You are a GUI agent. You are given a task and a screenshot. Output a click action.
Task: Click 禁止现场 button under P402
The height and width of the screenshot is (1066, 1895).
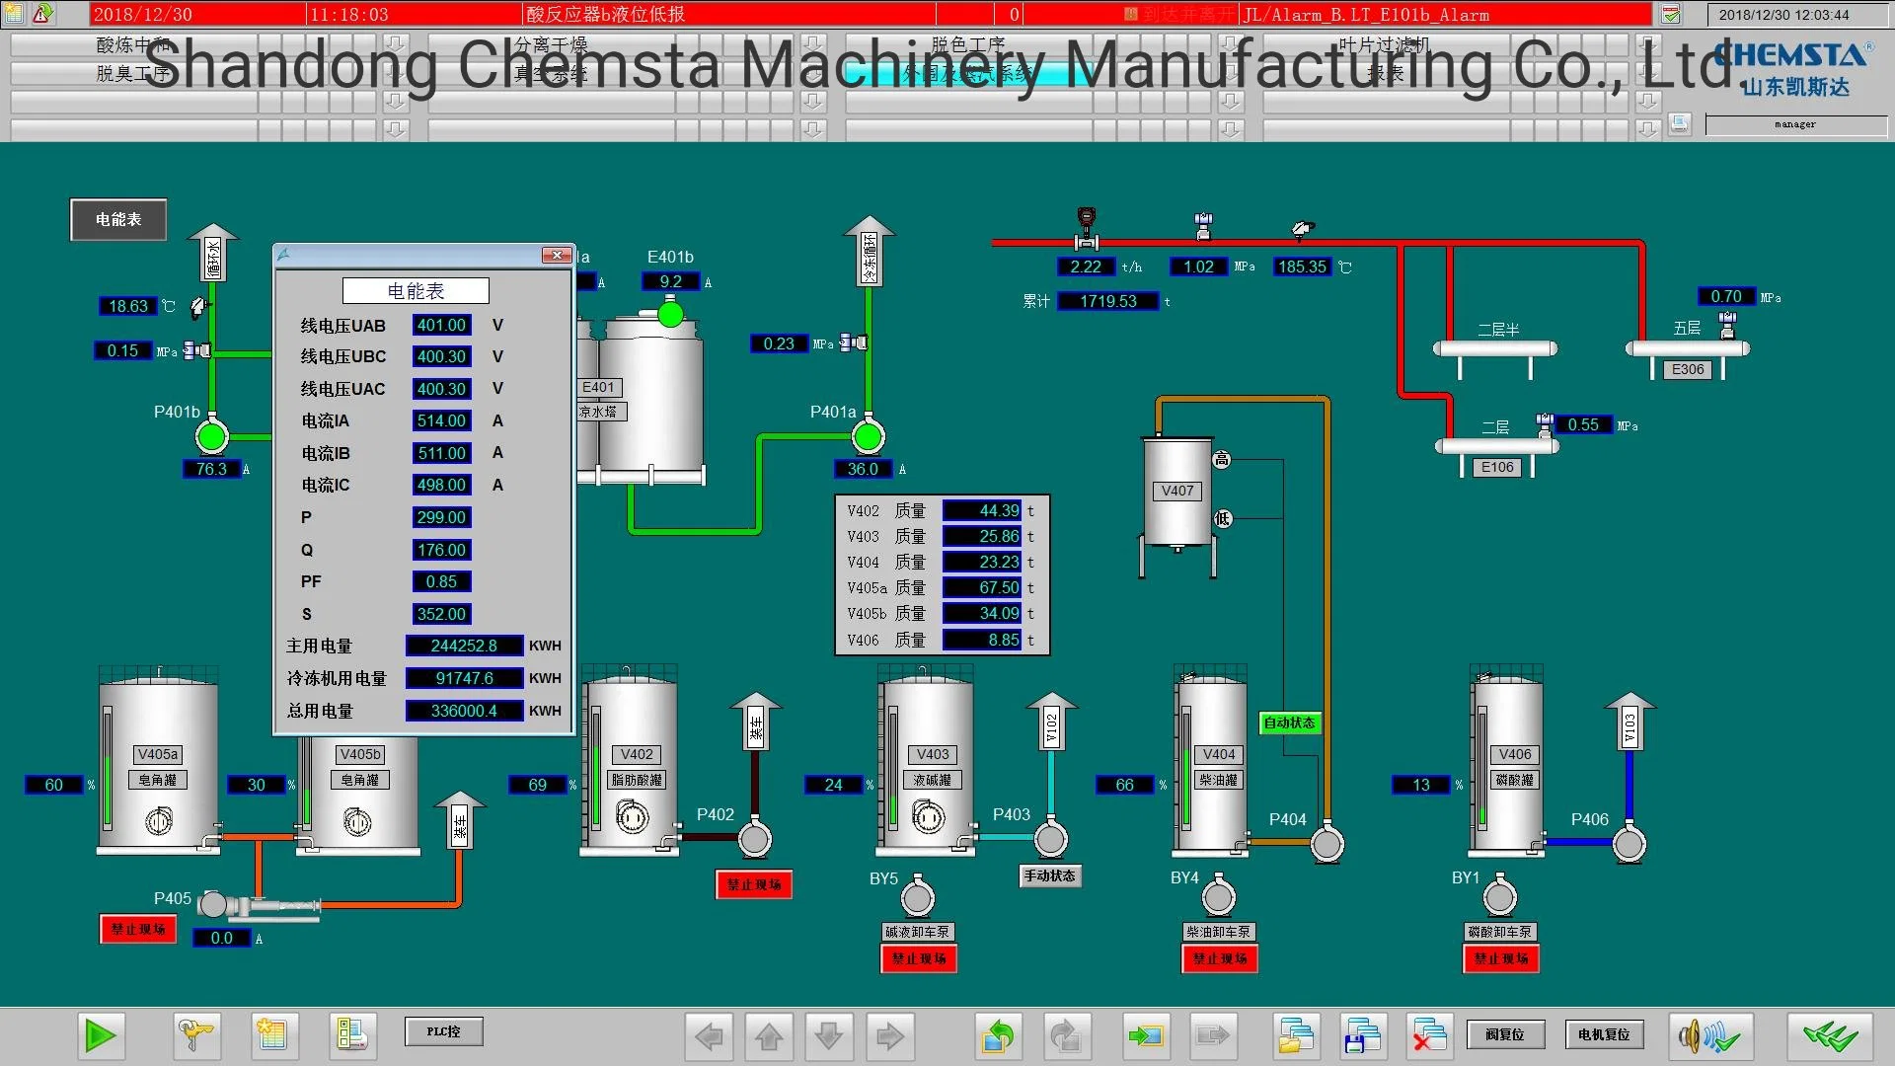pos(754,884)
